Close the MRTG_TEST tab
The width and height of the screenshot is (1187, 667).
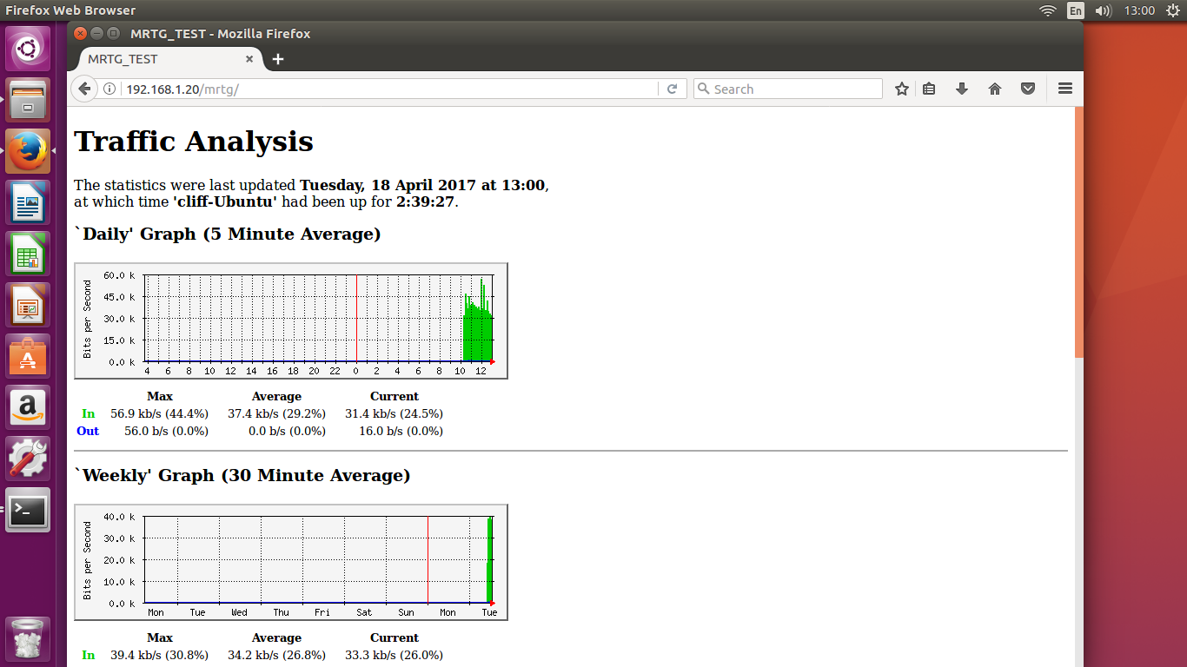249,59
